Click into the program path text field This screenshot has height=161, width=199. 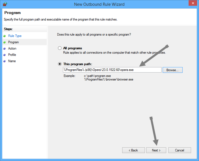click(112, 70)
